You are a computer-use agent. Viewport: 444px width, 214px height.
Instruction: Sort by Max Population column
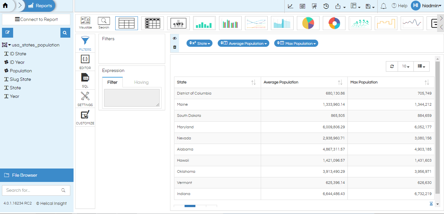[x=427, y=82]
